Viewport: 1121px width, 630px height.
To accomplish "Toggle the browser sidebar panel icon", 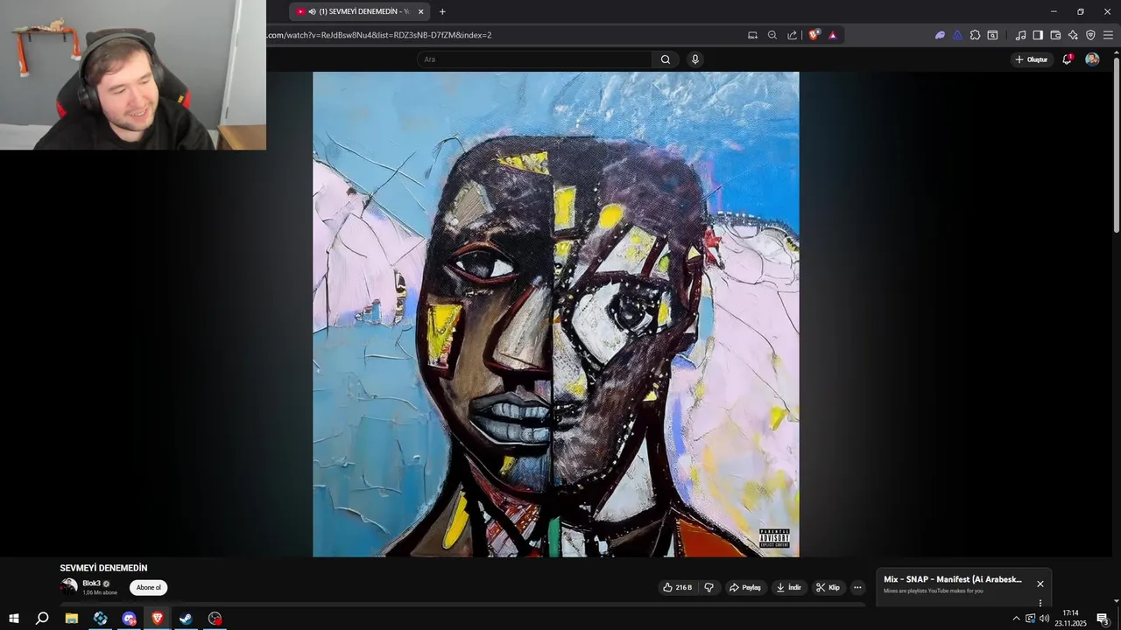I will click(1038, 35).
